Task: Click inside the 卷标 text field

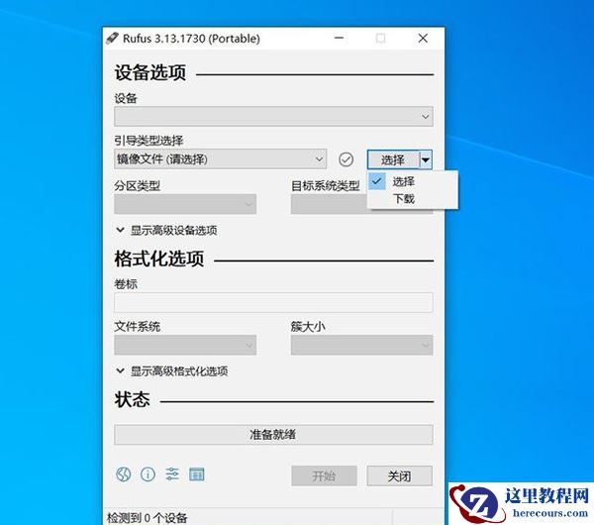Action: pos(273,302)
